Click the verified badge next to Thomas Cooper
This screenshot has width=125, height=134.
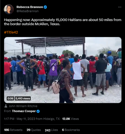[38, 111]
